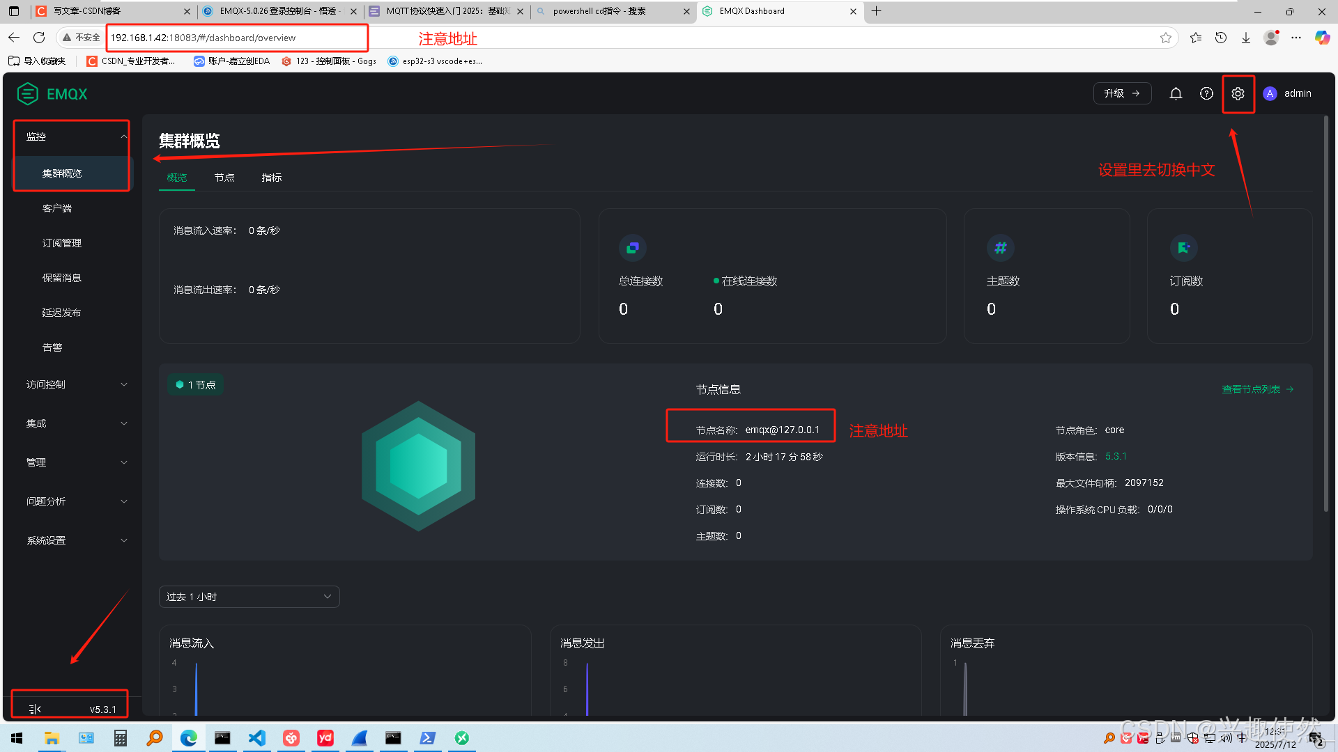This screenshot has width=1338, height=752.
Task: Add page to favorites star
Action: (1165, 38)
